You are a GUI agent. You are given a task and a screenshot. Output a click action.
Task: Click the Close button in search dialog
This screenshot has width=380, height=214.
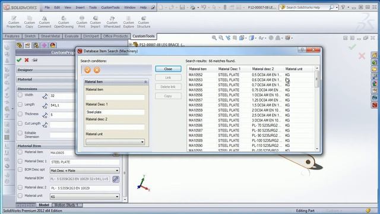168,69
